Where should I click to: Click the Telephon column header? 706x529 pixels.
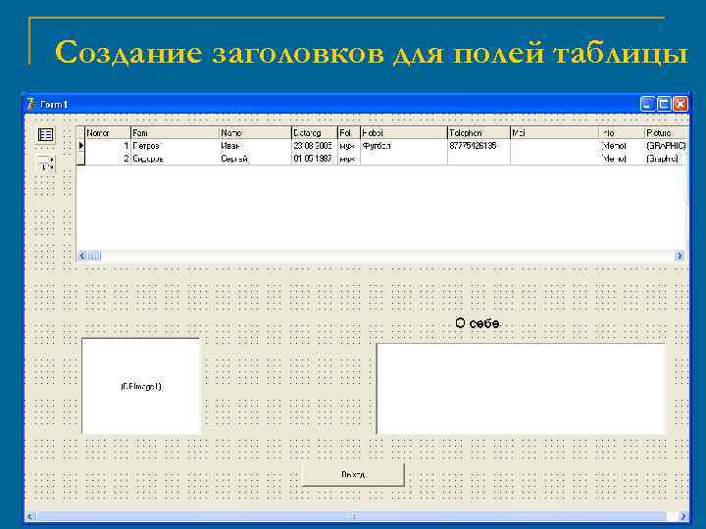pos(479,133)
